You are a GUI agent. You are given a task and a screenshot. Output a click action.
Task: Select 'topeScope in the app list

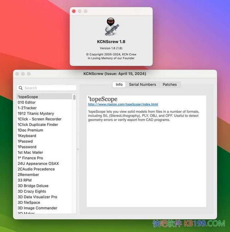[x=28, y=97]
